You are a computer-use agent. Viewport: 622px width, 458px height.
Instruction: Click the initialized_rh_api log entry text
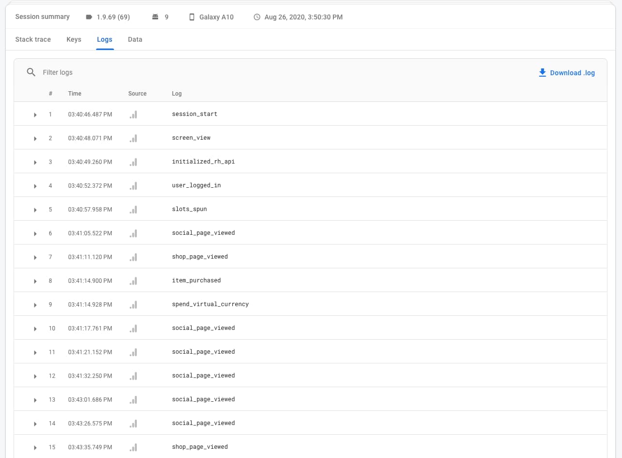point(203,162)
